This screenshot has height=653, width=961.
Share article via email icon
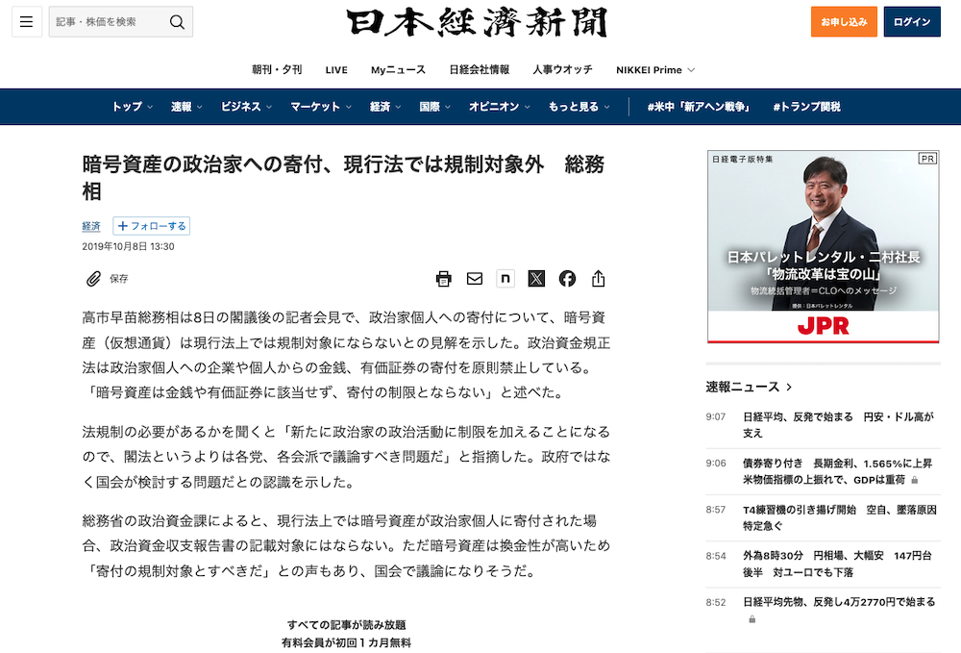475,279
